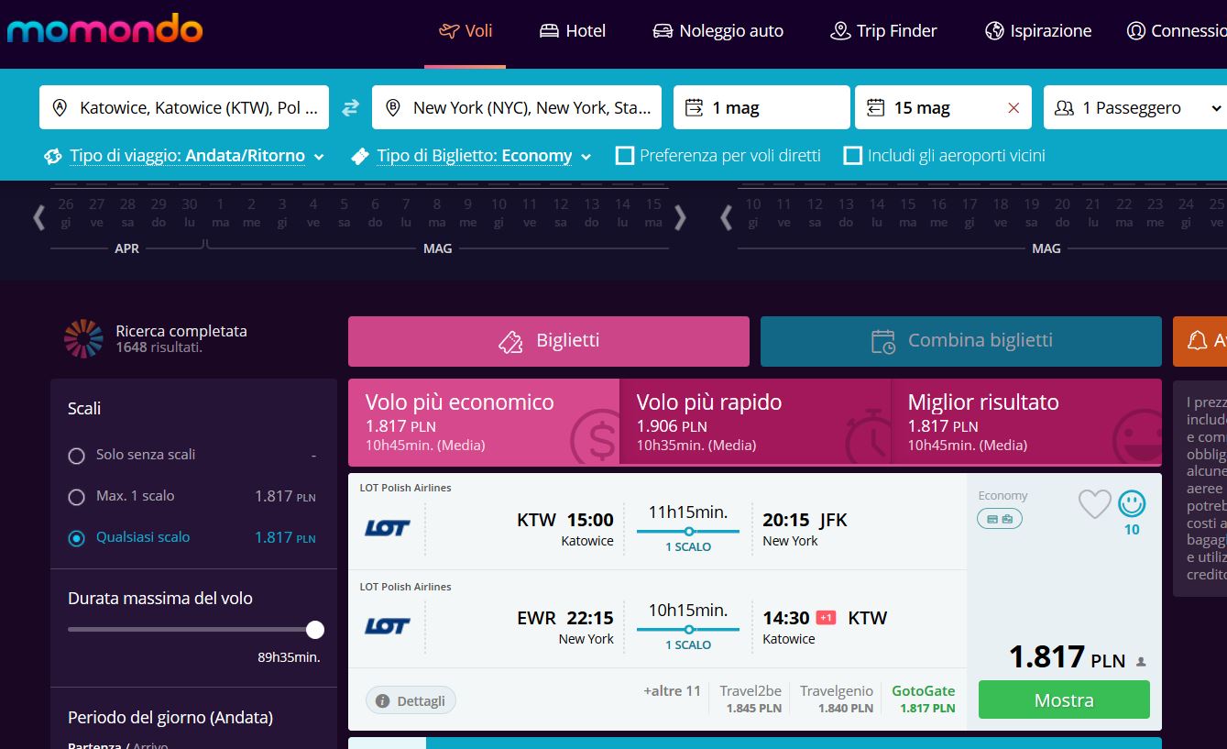Click the destination location pin icon
This screenshot has height=749, width=1227.
[x=393, y=108]
